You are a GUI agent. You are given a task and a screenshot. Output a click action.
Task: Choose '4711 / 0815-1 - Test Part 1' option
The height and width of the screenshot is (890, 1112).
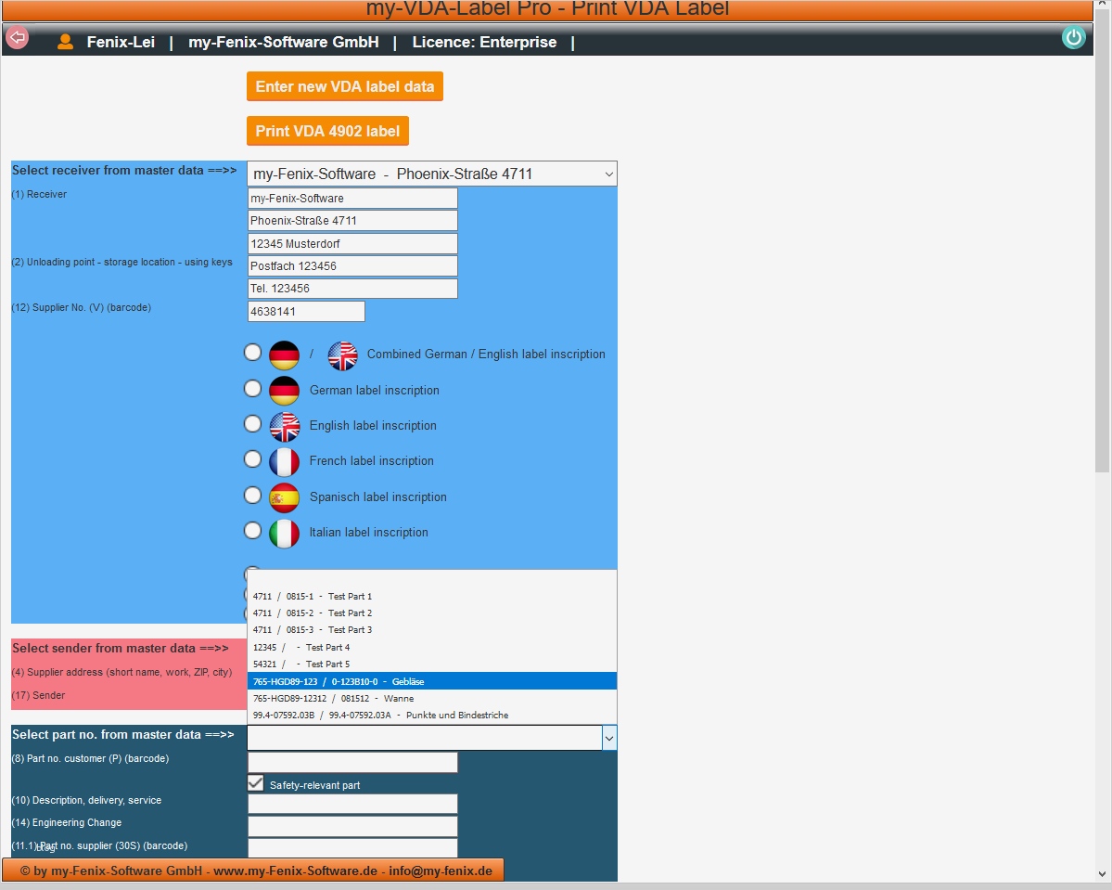[x=432, y=596]
